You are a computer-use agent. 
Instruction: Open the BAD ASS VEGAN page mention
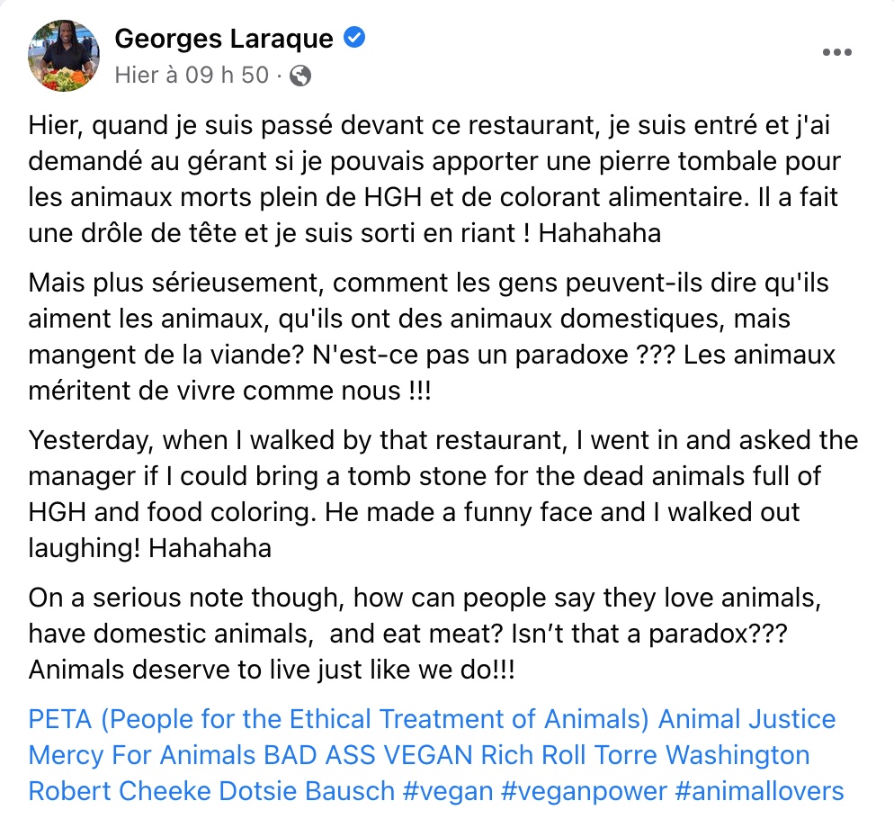[x=368, y=755]
